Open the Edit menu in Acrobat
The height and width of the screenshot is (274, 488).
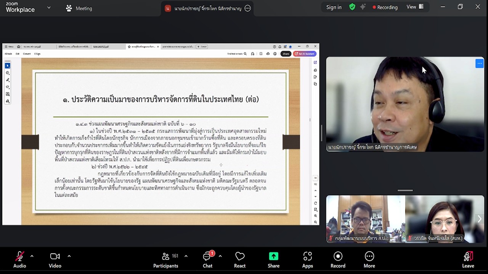point(18,54)
